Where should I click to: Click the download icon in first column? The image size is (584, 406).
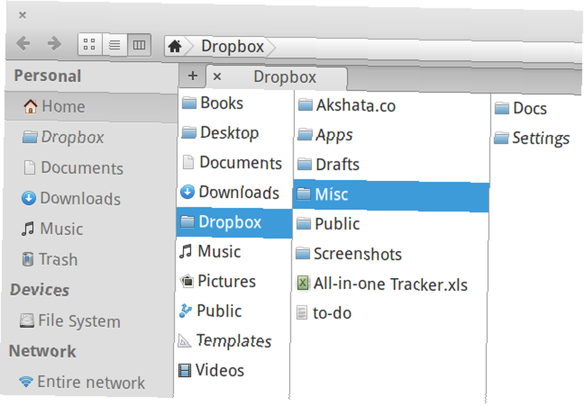click(x=187, y=192)
